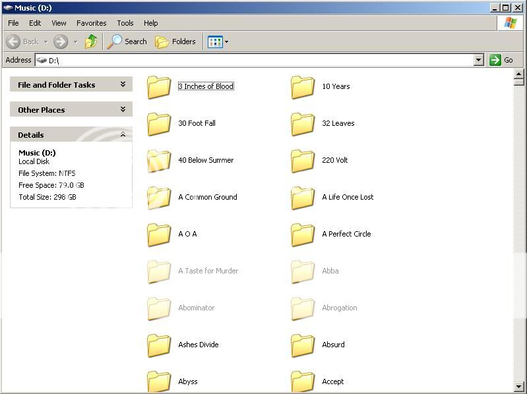This screenshot has height=394, width=527.
Task: Click the '32 Leaves' folder name
Action: click(x=338, y=123)
